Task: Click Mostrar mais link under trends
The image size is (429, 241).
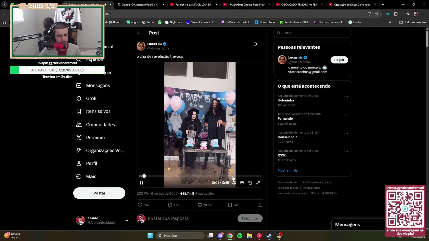Action: pyautogui.click(x=288, y=170)
